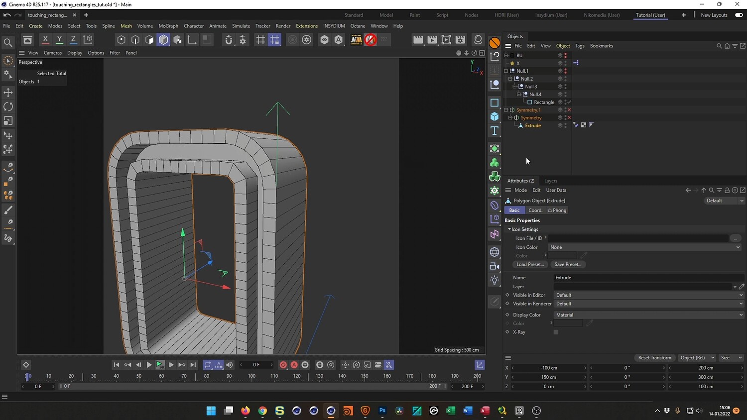Click the Text spline icon
This screenshot has width=747, height=420.
tap(495, 131)
